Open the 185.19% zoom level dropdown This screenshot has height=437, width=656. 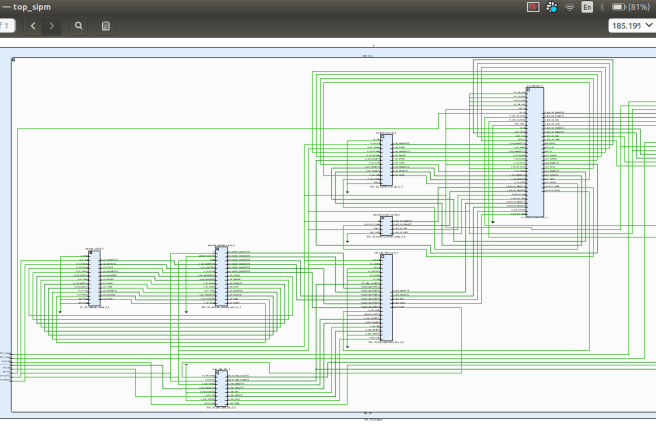click(632, 26)
